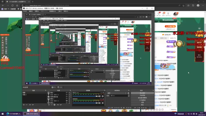The height and width of the screenshot is (116, 206).
Task: Reload the page in the Edge browser
Action: click(12, 5)
